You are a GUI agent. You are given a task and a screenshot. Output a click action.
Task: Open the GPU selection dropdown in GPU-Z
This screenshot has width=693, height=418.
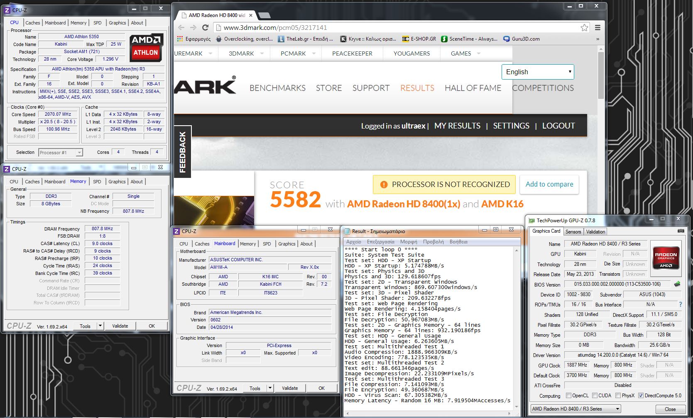575,409
